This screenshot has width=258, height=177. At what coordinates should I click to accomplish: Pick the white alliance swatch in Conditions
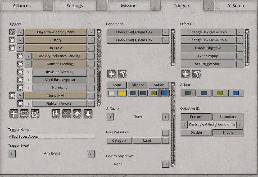click(111, 93)
